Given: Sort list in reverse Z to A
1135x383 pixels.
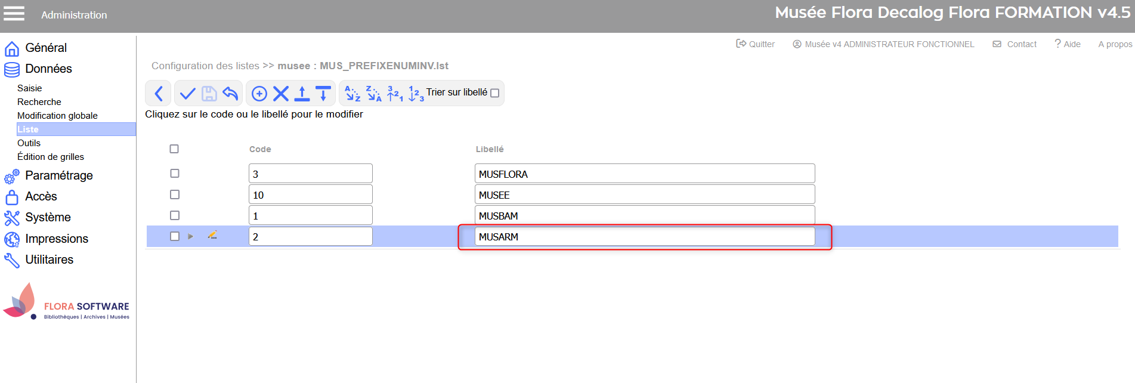Looking at the screenshot, I should (374, 94).
